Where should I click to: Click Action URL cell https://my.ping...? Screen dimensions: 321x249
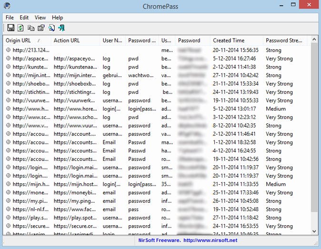[x=74, y=201]
